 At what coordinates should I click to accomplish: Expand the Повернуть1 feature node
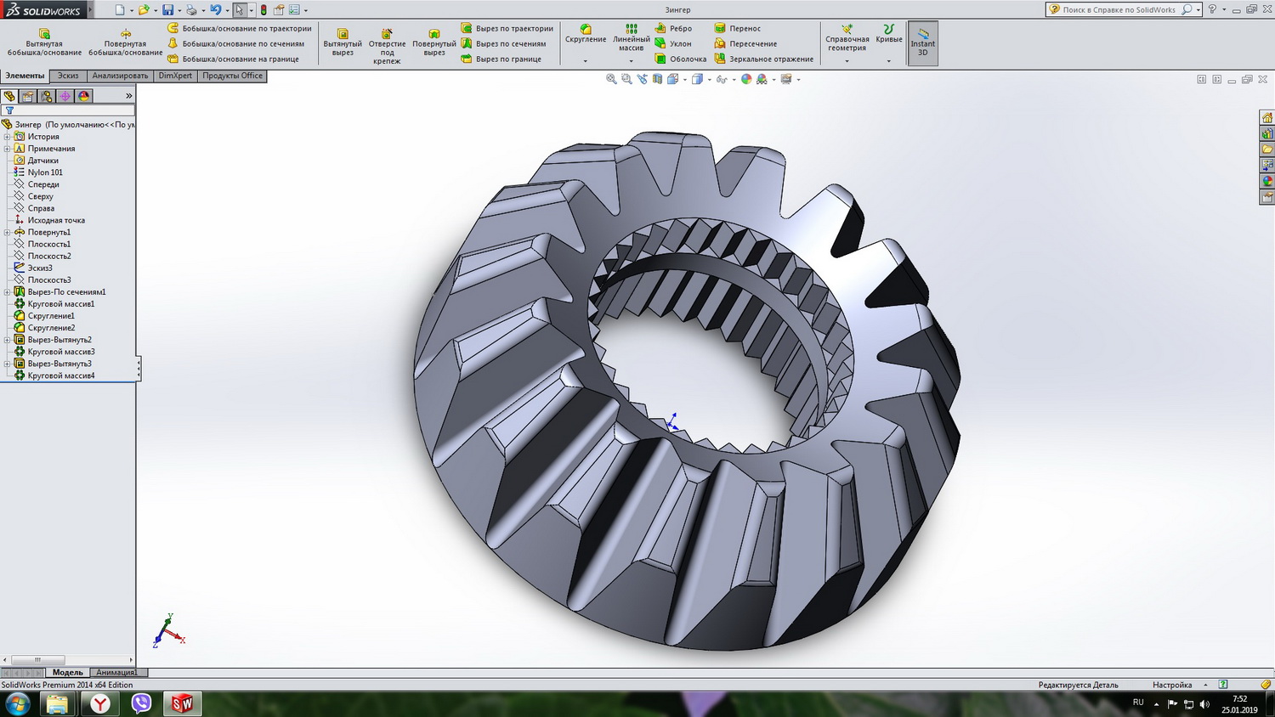coord(7,232)
